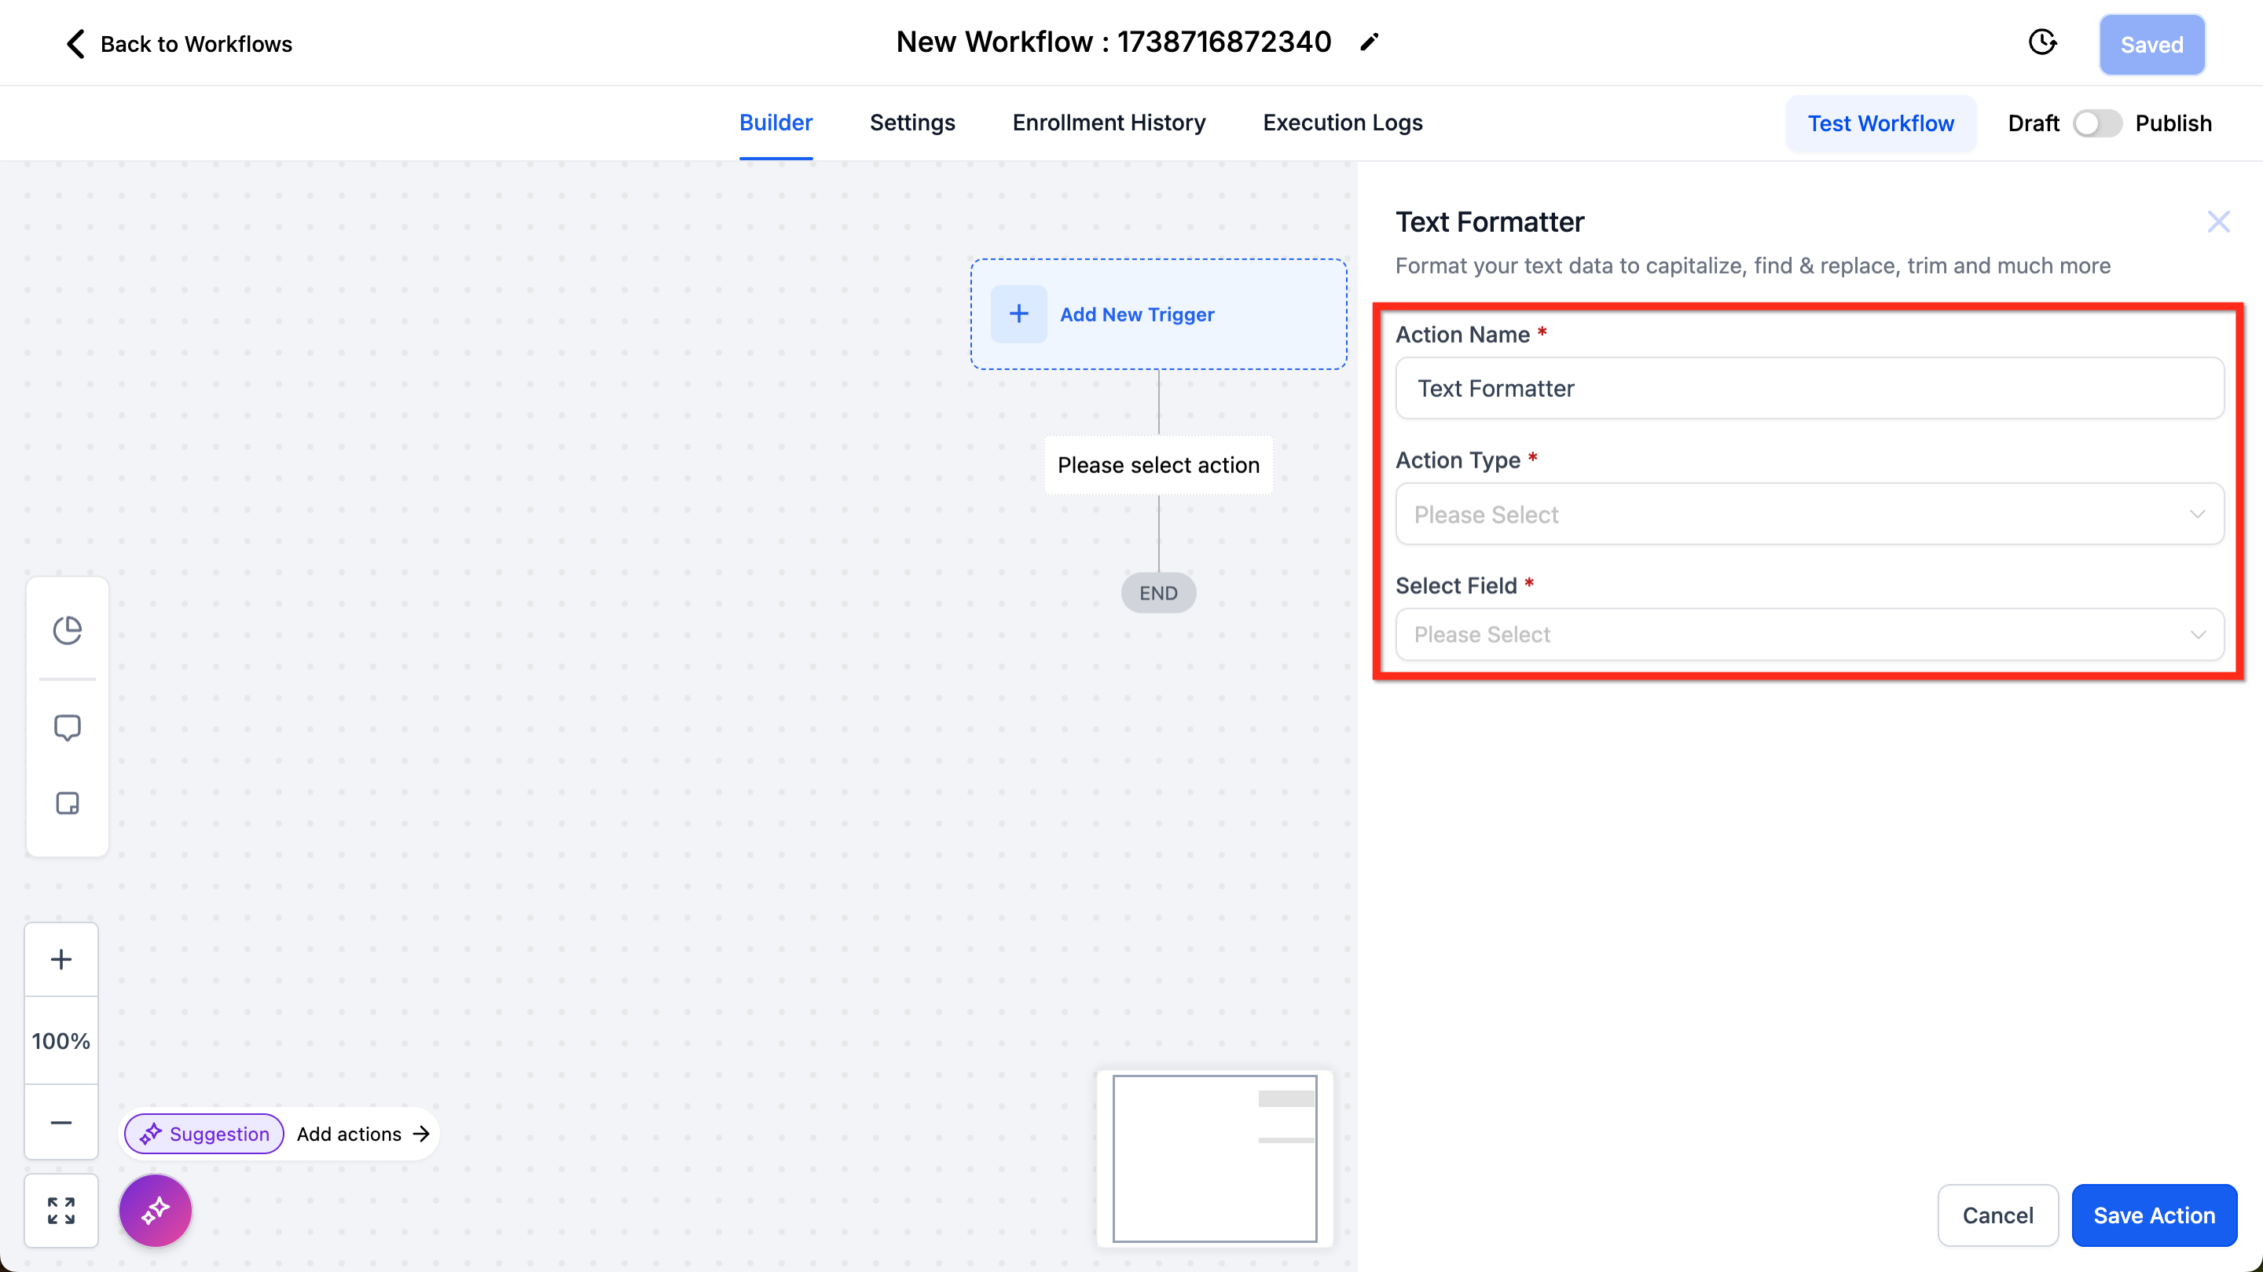Close the Text Formatter panel
2263x1272 pixels.
(x=2218, y=222)
